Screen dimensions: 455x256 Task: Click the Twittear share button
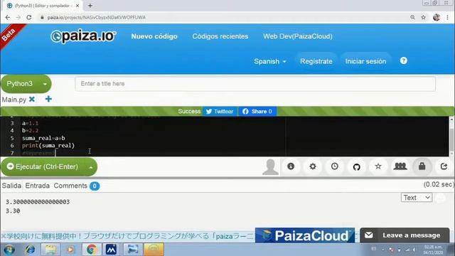pos(220,112)
